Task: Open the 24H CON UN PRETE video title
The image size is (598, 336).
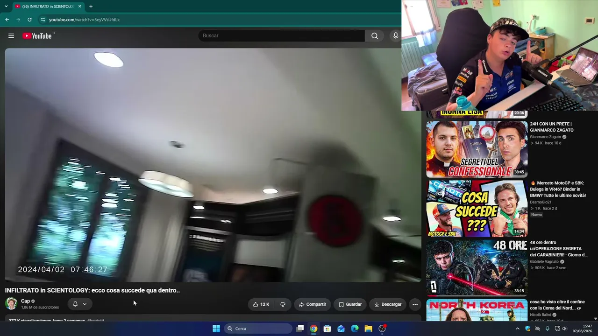Action: 552,127
